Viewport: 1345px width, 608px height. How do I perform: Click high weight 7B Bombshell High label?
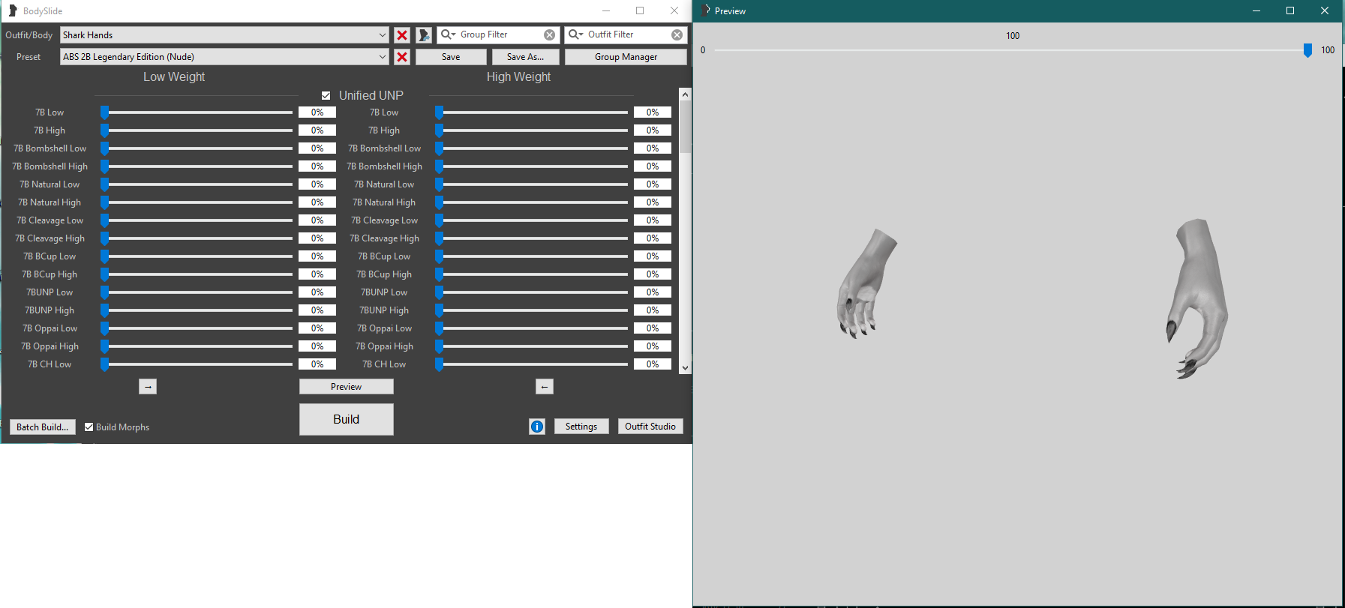384,166
